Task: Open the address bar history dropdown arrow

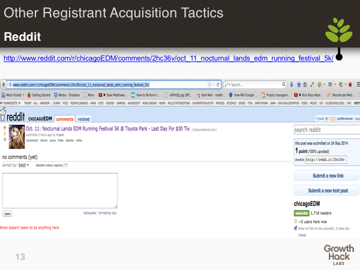Action: coord(214,85)
